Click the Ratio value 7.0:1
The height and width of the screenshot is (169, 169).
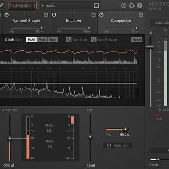tap(50, 131)
